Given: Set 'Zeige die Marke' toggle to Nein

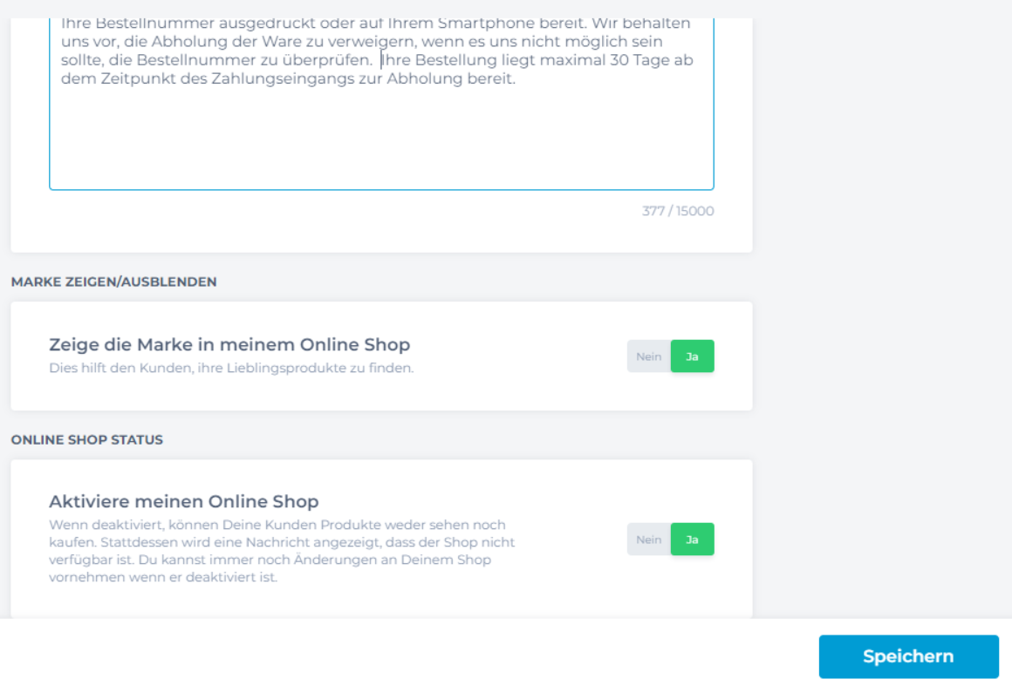Looking at the screenshot, I should (648, 357).
